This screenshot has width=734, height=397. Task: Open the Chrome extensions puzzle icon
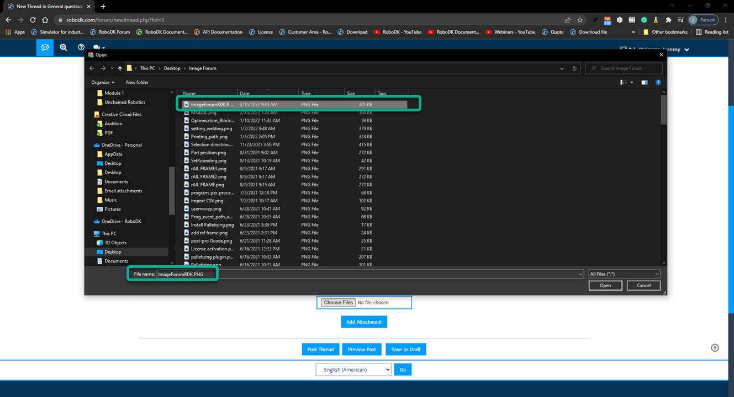coord(668,20)
